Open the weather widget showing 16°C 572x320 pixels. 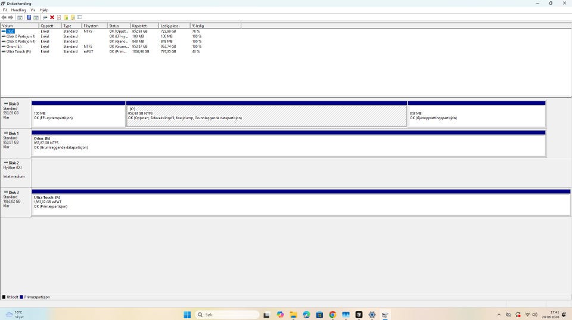pos(14,315)
